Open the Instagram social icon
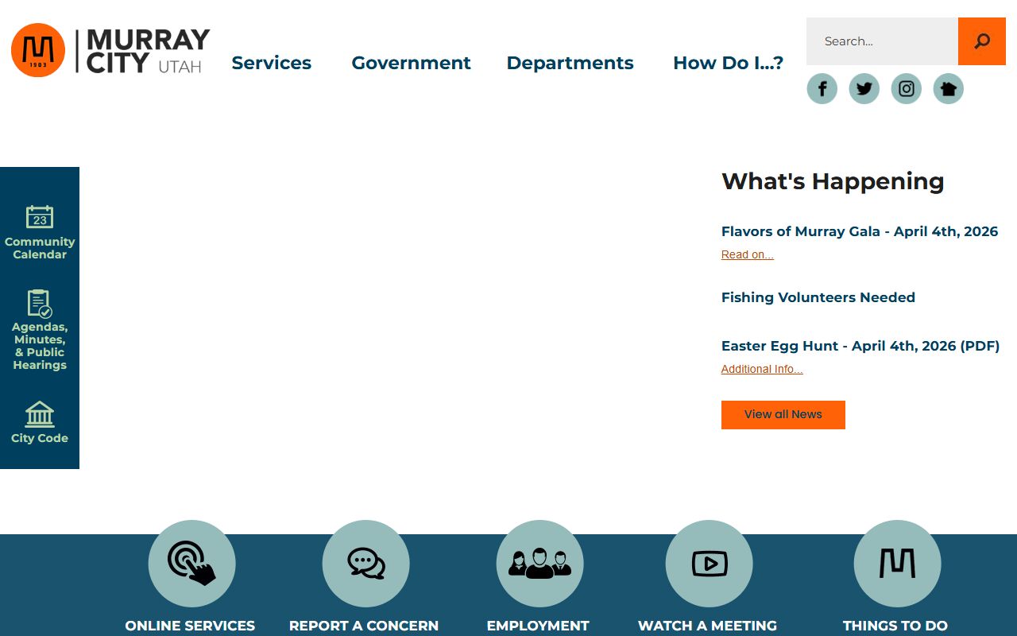 coord(907,88)
